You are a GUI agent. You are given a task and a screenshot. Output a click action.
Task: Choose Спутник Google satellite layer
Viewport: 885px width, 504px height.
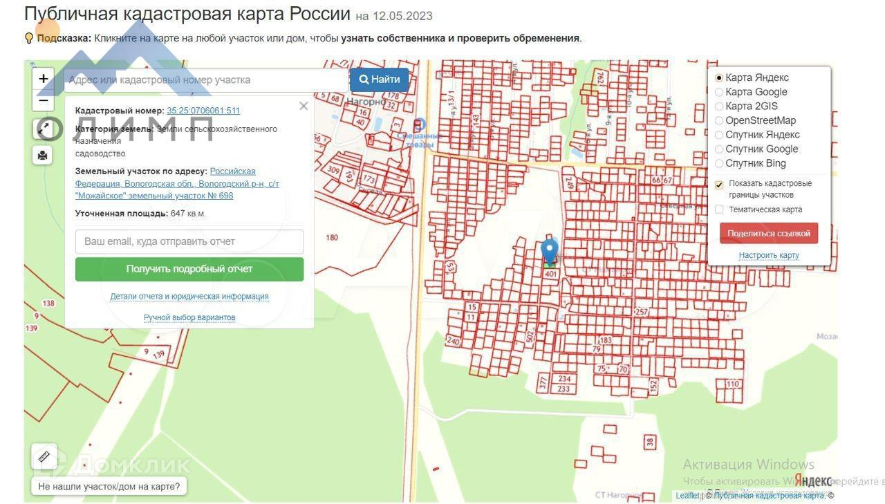click(719, 149)
